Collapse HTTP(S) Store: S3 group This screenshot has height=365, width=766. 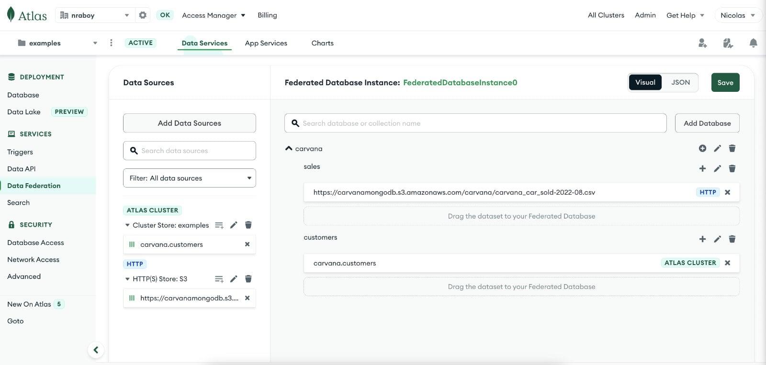tap(127, 279)
